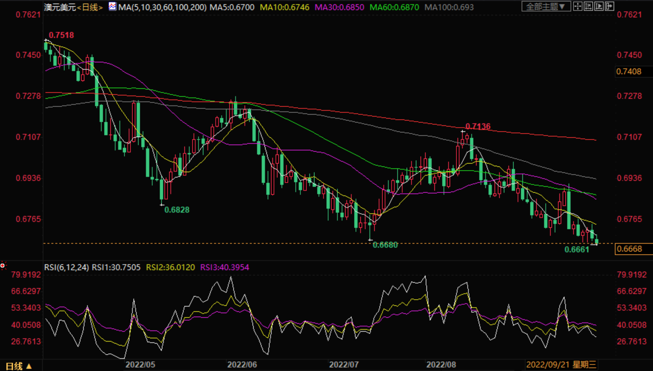
Task: Select the MA30:0.6850 legend entry
Action: [x=340, y=7]
